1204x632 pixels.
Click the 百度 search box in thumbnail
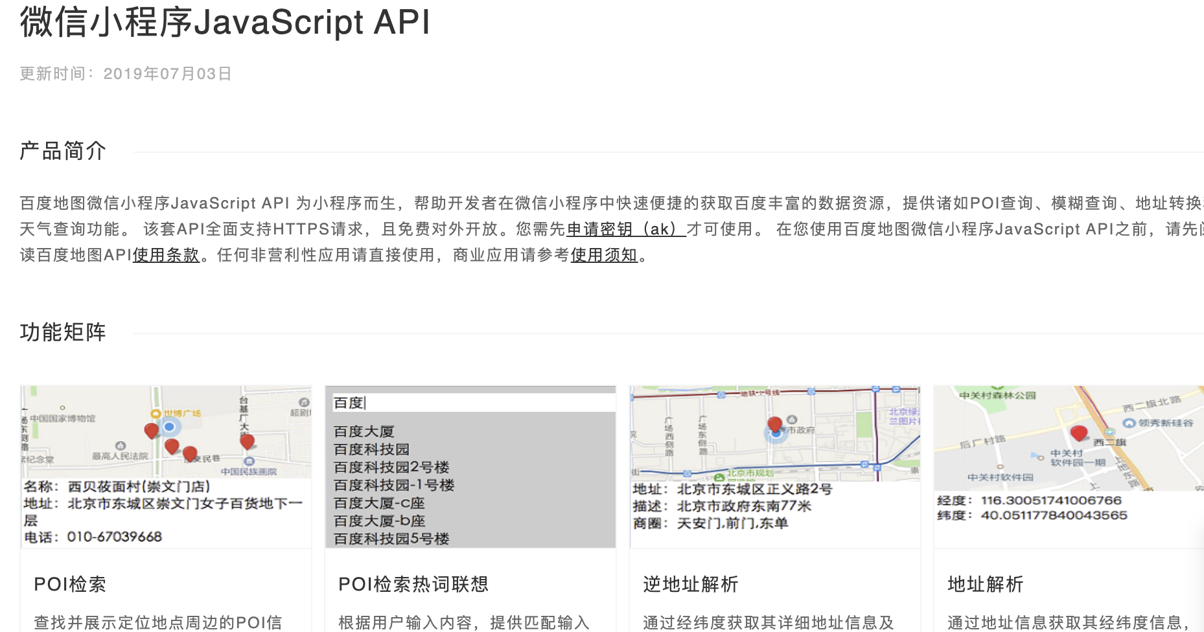tap(474, 403)
